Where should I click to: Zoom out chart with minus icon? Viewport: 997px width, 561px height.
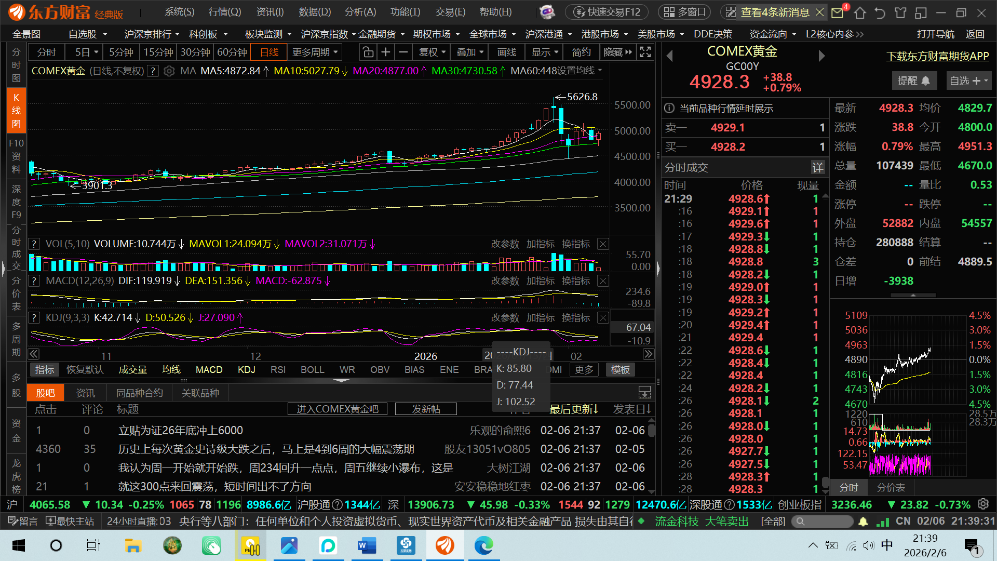(x=403, y=52)
